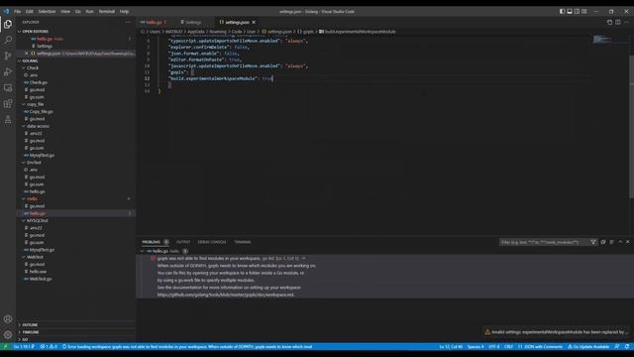Collapse all problems in the panel

603,242
